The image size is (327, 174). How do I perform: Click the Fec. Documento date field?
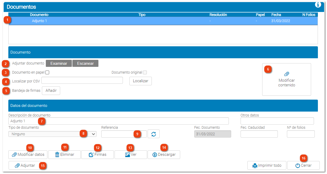pyautogui.click(x=212, y=134)
